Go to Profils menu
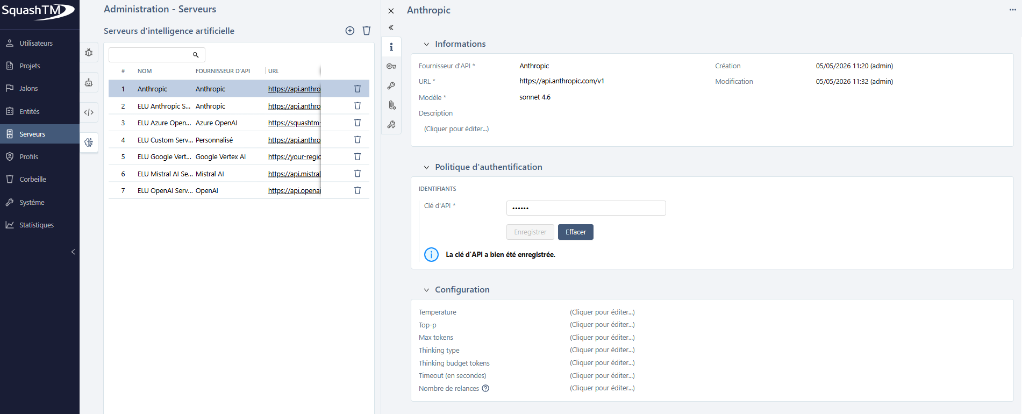 pyautogui.click(x=40, y=156)
